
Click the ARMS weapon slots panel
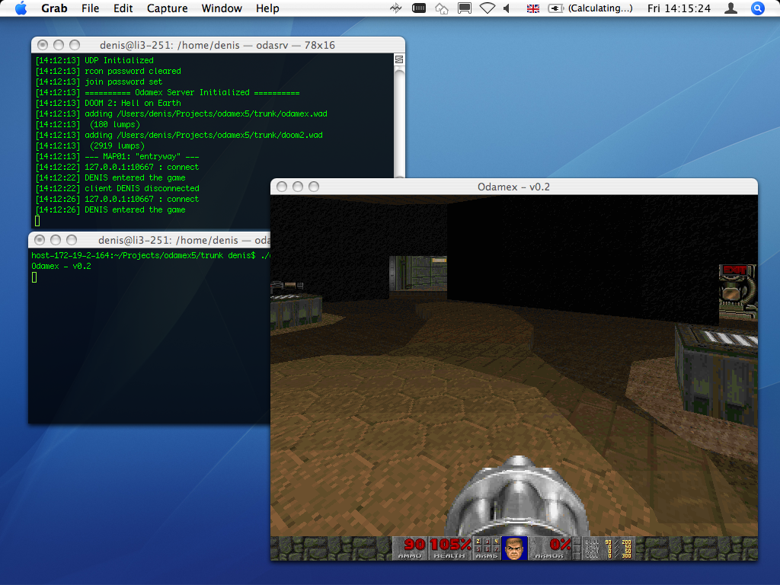(487, 548)
